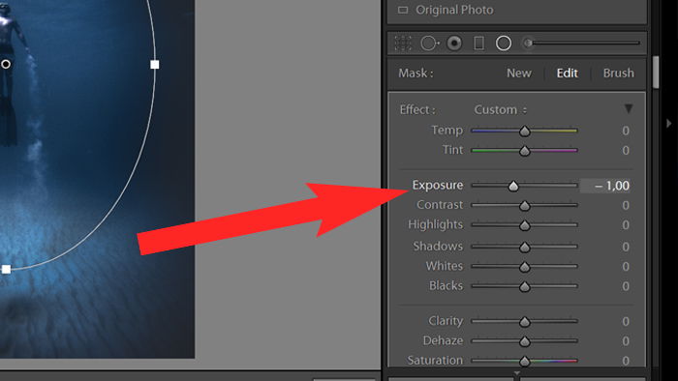Click the Contrast slider handle

tap(525, 206)
